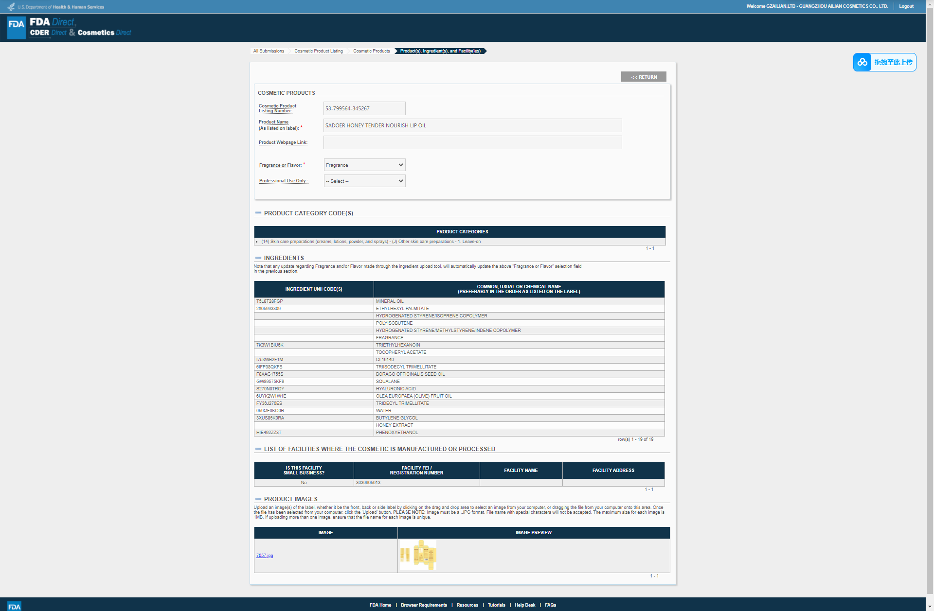Click into the Product Webpage Link field
Screen dimensions: 934x611
click(472, 142)
